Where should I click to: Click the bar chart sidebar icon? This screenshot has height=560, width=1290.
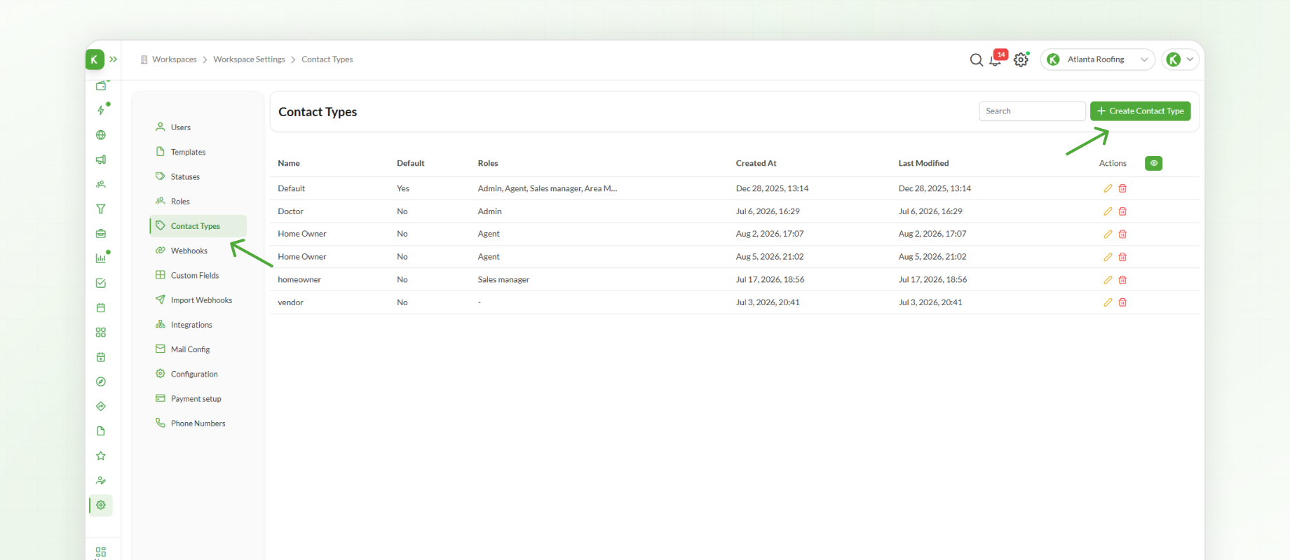point(101,258)
